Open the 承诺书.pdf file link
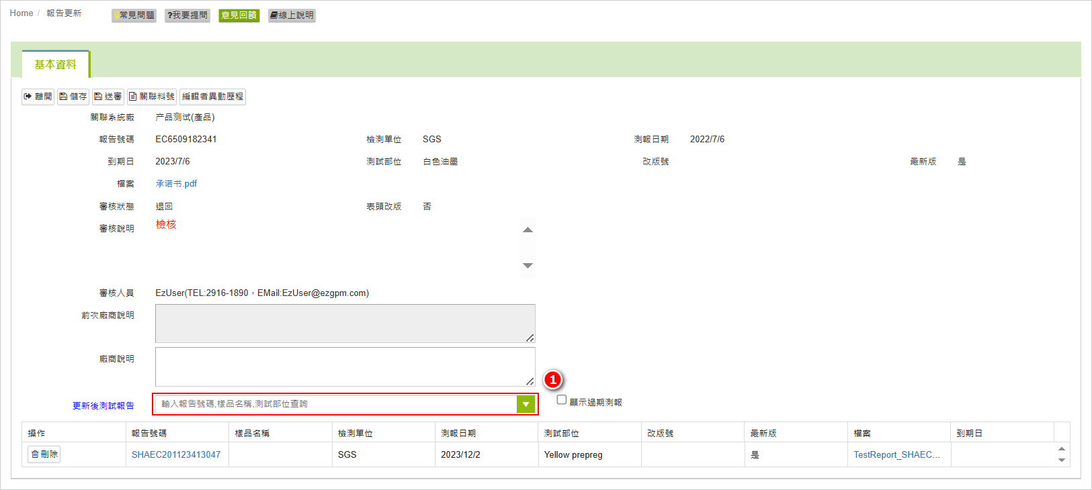 pyautogui.click(x=176, y=183)
